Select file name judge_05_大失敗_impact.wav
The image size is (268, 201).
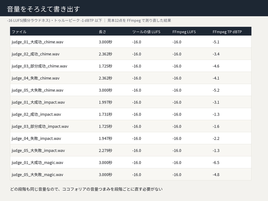[38, 150]
